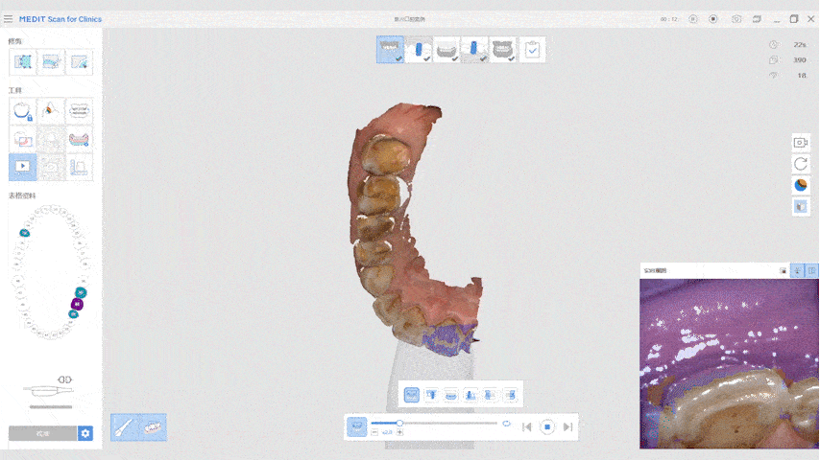This screenshot has width=820, height=460.
Task: Toggle loop repeat for replay
Action: tap(506, 423)
